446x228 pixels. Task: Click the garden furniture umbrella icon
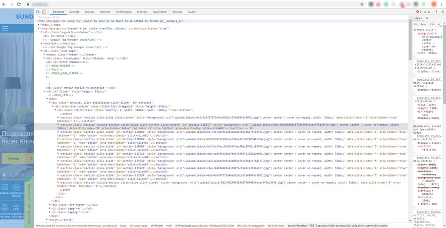tap(16, 208)
